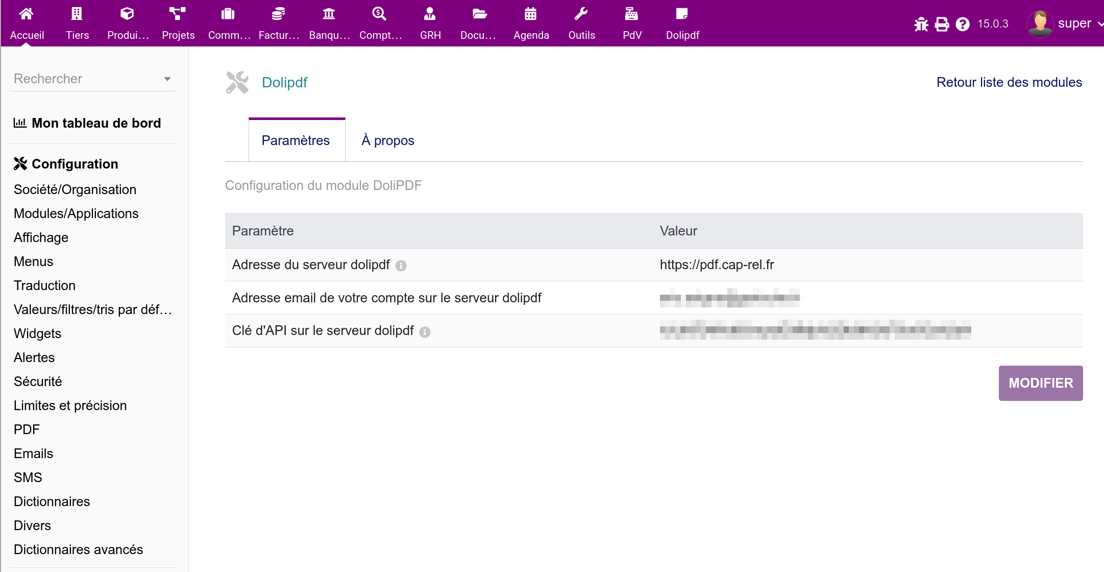Follow the Retour liste des modules link

pyautogui.click(x=1009, y=82)
